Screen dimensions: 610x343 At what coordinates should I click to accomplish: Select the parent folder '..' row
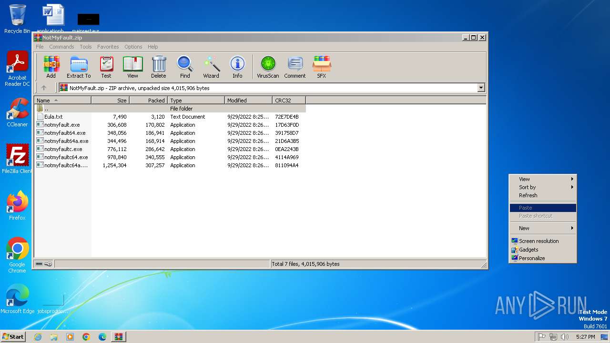point(170,109)
